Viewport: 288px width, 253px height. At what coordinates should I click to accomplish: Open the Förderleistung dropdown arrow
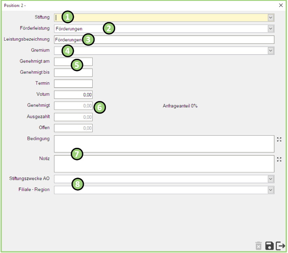271,29
